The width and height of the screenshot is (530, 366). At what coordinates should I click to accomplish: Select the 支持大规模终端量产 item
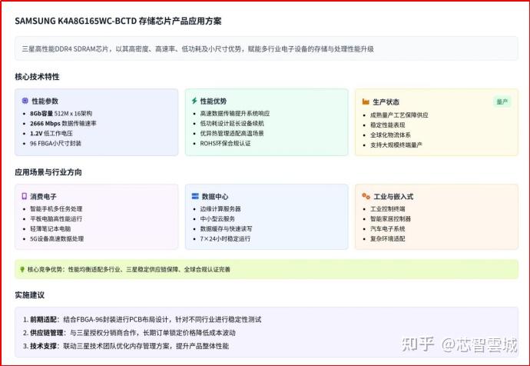[396, 145]
